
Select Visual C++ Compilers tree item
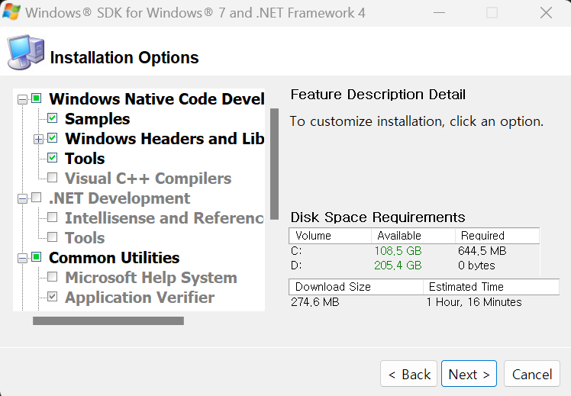(x=148, y=179)
